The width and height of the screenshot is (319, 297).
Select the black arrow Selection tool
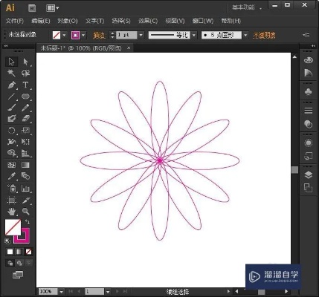(11, 62)
